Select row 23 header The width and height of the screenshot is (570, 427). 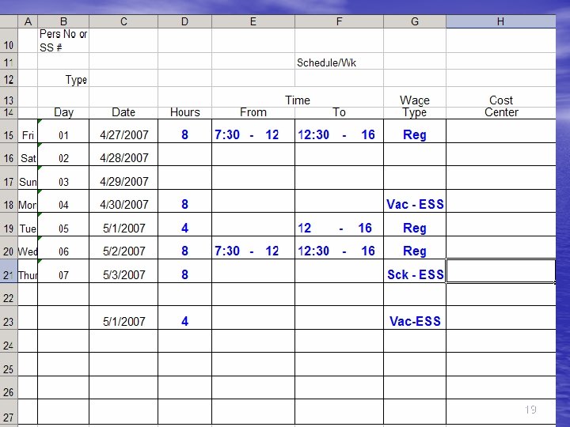coord(9,318)
